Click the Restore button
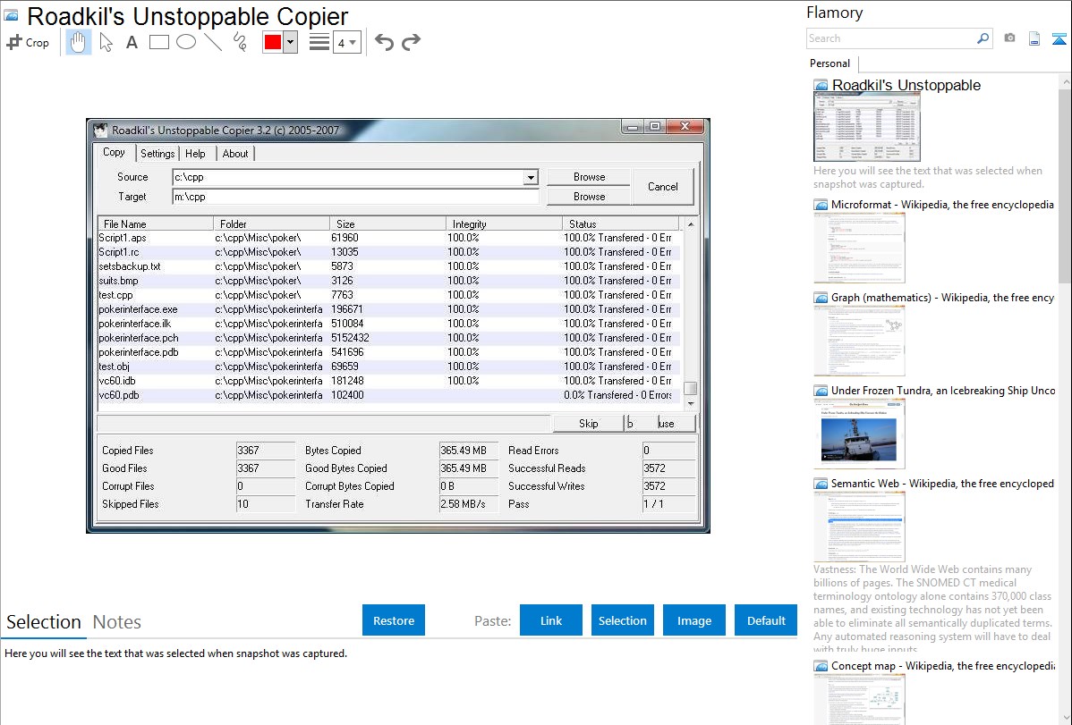The image size is (1072, 725). 394,620
